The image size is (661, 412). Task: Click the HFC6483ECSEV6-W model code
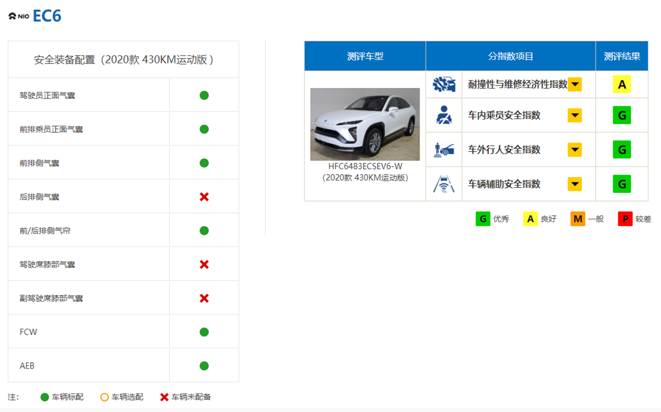(x=365, y=166)
